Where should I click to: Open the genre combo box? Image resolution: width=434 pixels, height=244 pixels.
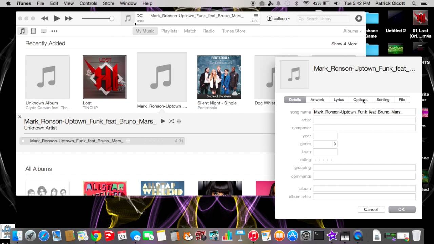[x=325, y=144]
